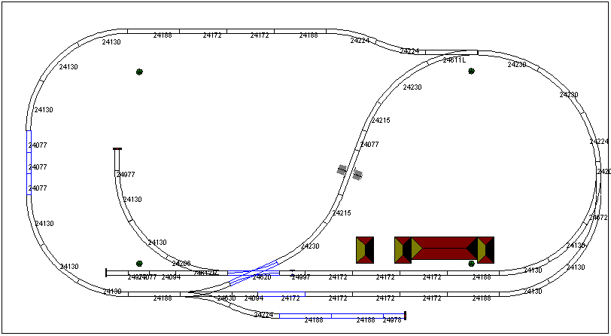Select the 24206 curved track label

[181, 264]
